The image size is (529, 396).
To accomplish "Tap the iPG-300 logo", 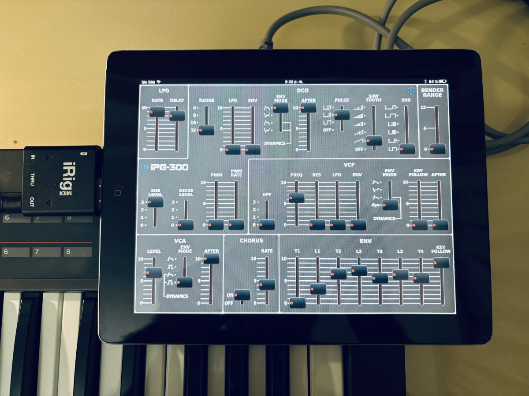I will pos(169,167).
